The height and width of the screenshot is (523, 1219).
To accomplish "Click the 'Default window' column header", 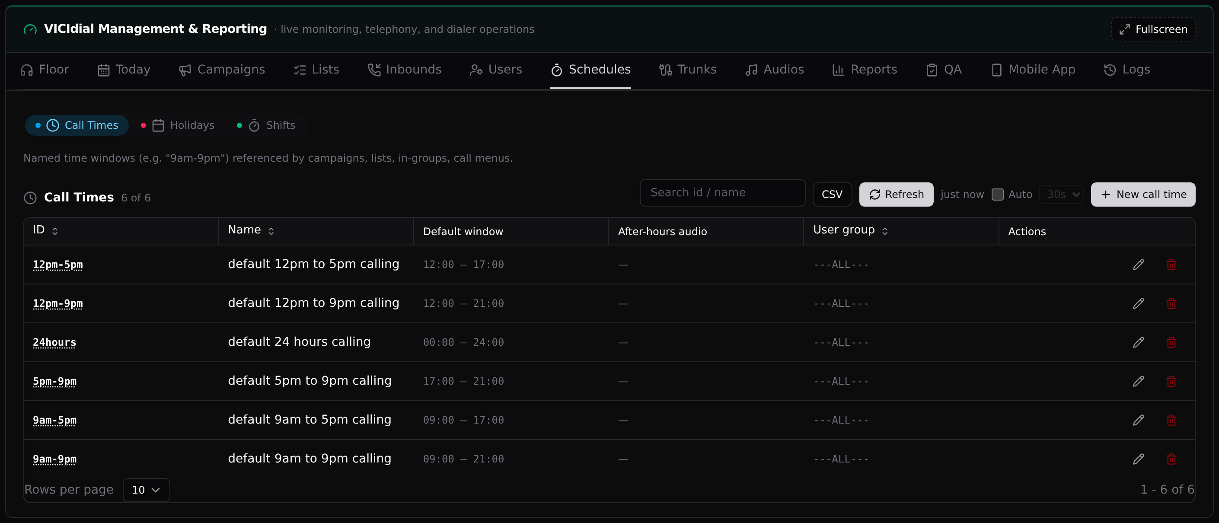I will point(463,231).
